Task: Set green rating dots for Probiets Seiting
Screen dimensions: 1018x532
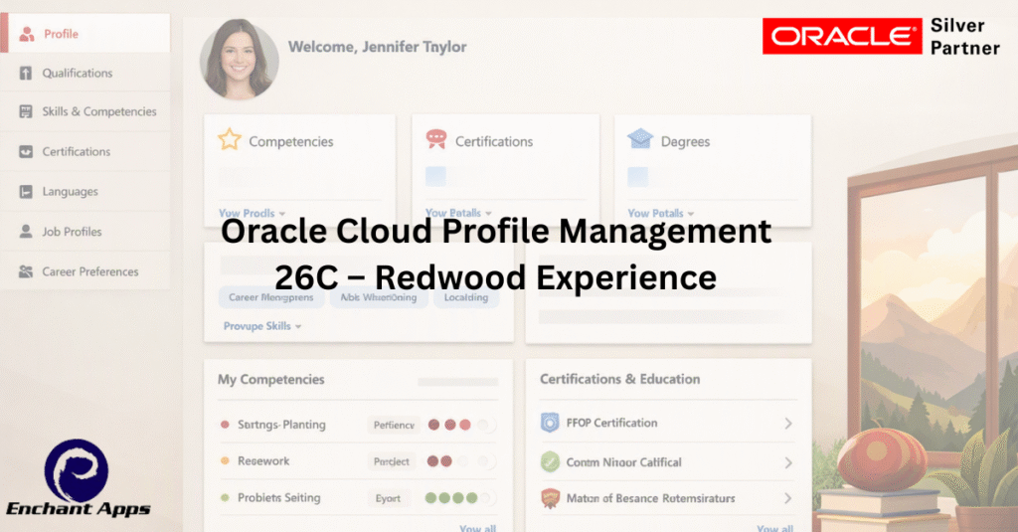Action: click(460, 498)
